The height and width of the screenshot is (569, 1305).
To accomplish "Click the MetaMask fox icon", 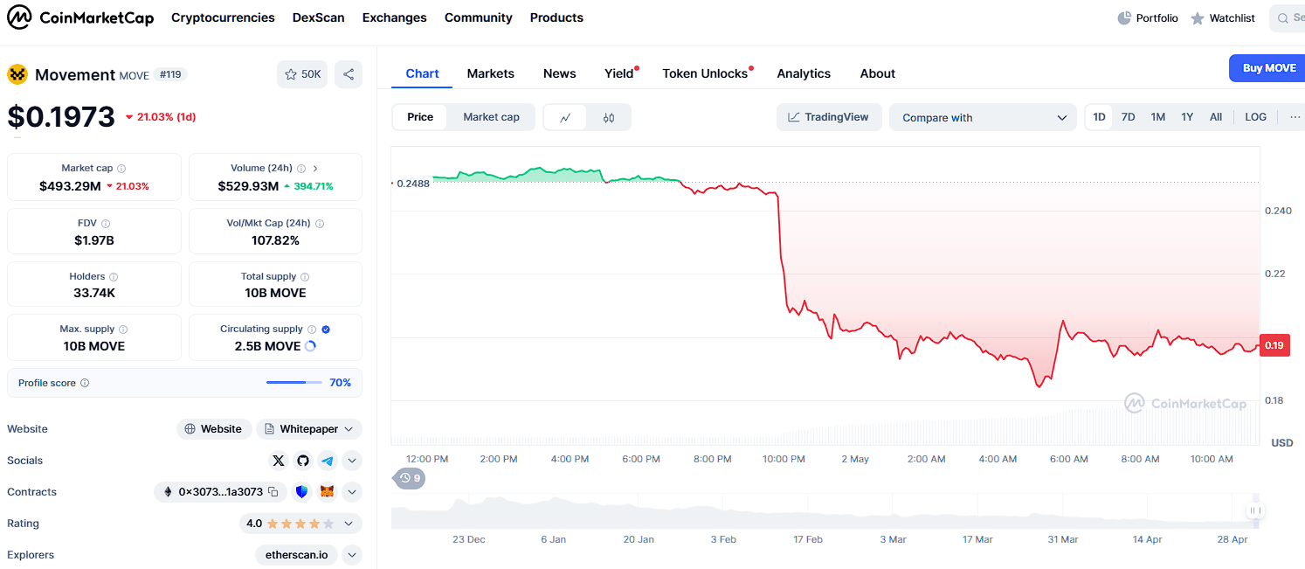I will pyautogui.click(x=327, y=492).
